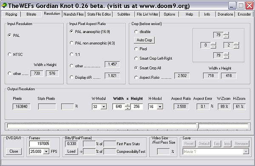Screen dimensions: 255x166
Task: Click the Load button
Action: (71, 152)
